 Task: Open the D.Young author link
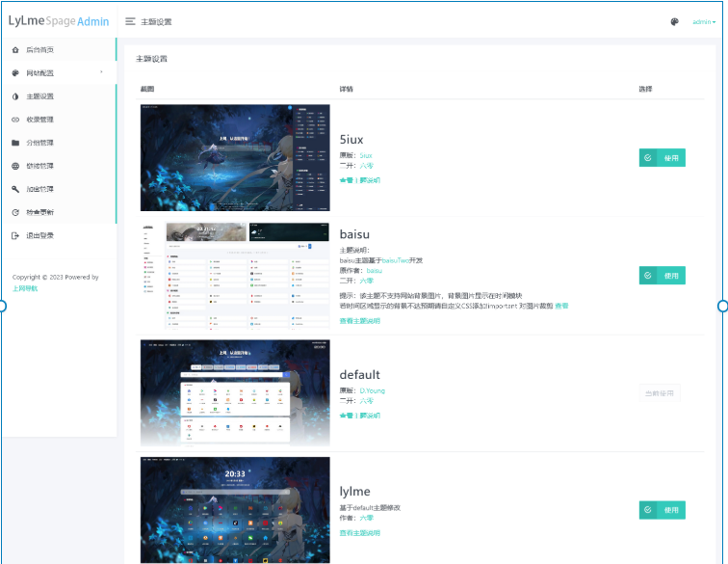(373, 390)
